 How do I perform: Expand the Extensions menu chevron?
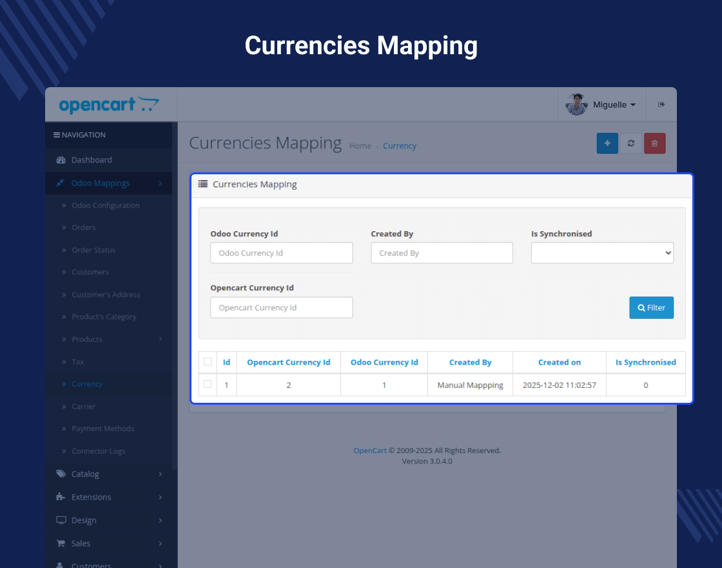[161, 497]
